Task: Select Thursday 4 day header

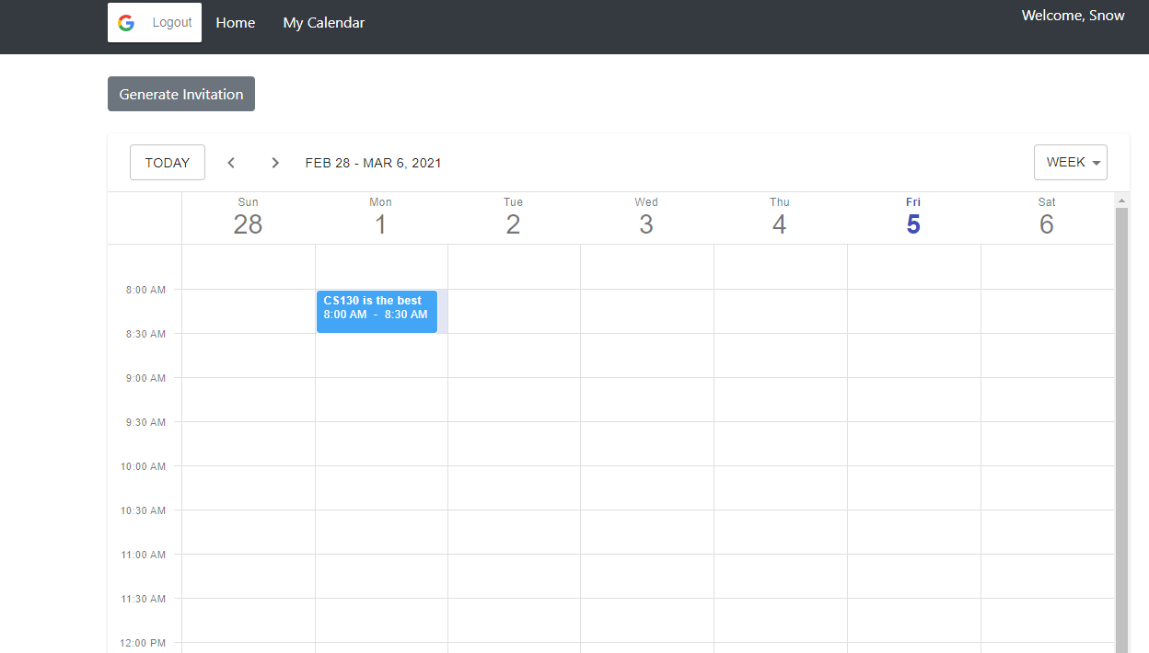Action: [780, 218]
